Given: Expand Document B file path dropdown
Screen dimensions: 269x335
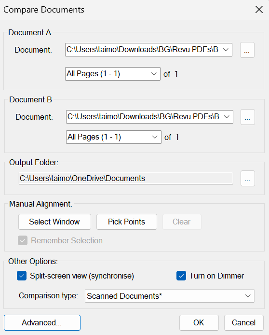Looking at the screenshot, I should click(227, 117).
